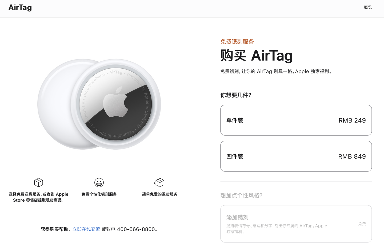Click the smiley face engraving icon

pos(99,183)
